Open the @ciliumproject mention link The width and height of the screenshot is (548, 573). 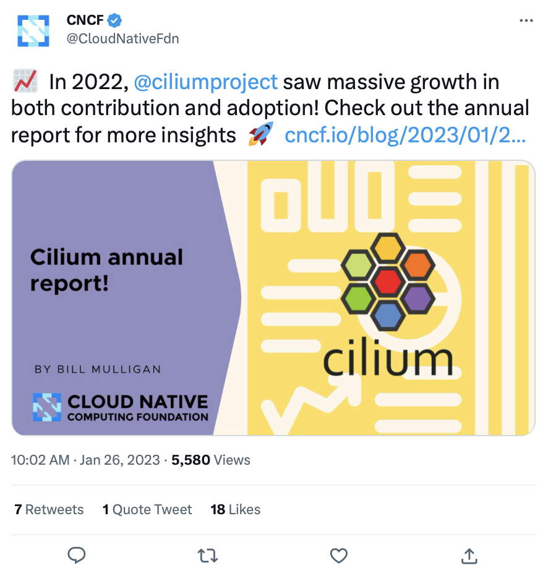pos(206,82)
